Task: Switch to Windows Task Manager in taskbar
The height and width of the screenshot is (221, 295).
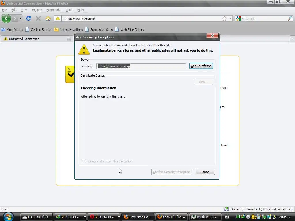Action: [x=205, y=217]
